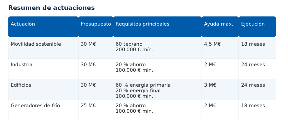
Task: Click the Presupuesto column header
Action: 96,27
